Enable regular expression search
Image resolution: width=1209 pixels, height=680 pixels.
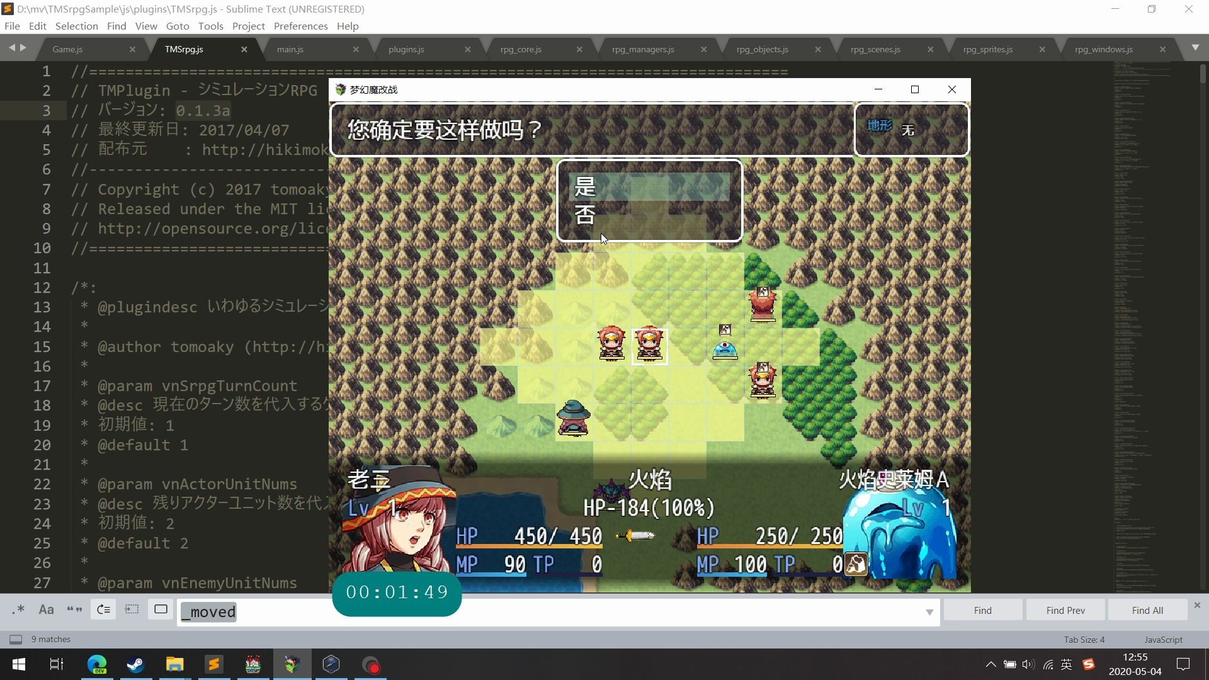tap(18, 609)
